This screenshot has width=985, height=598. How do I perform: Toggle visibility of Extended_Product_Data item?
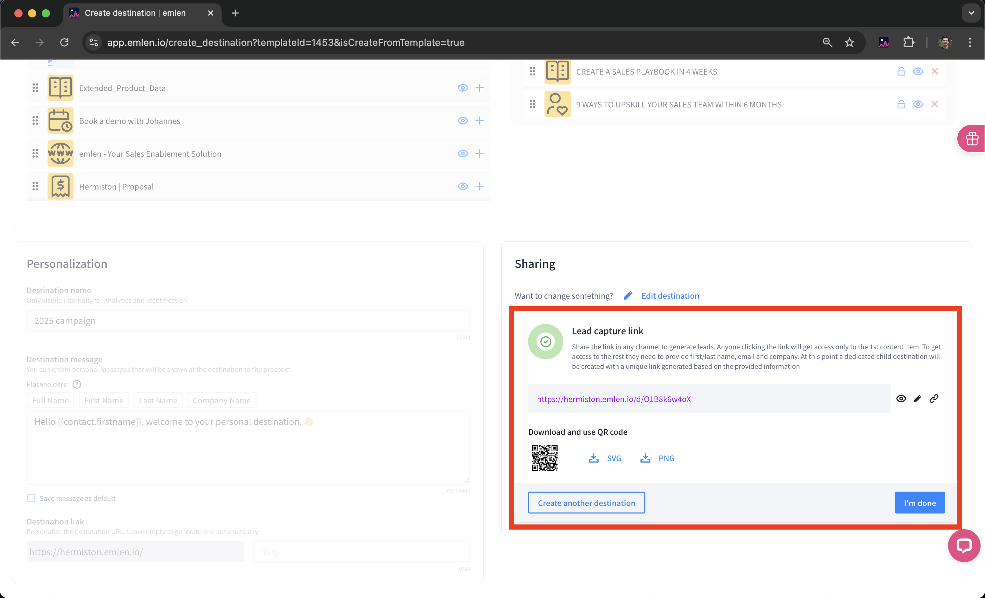[x=462, y=88]
